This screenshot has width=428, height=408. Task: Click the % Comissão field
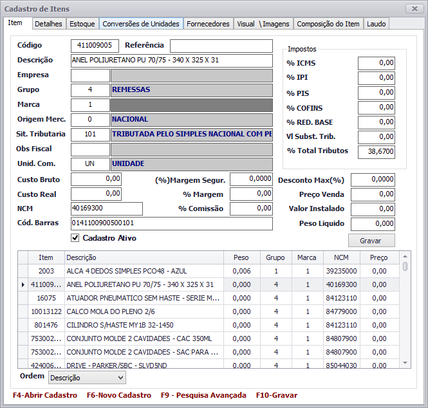(251, 209)
